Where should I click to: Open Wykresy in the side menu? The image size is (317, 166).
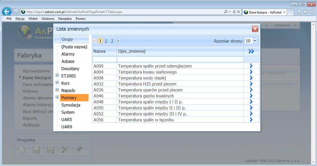[x=31, y=91]
